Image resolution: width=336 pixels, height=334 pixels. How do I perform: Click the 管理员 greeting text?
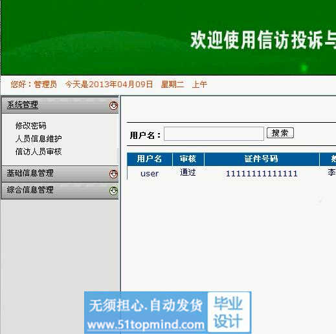(x=45, y=84)
